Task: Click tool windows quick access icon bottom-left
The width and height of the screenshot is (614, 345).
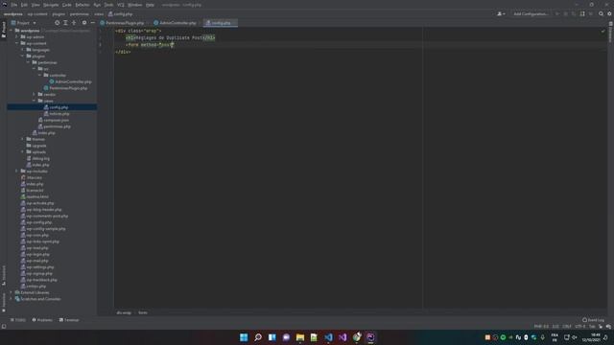Action: [x=4, y=326]
